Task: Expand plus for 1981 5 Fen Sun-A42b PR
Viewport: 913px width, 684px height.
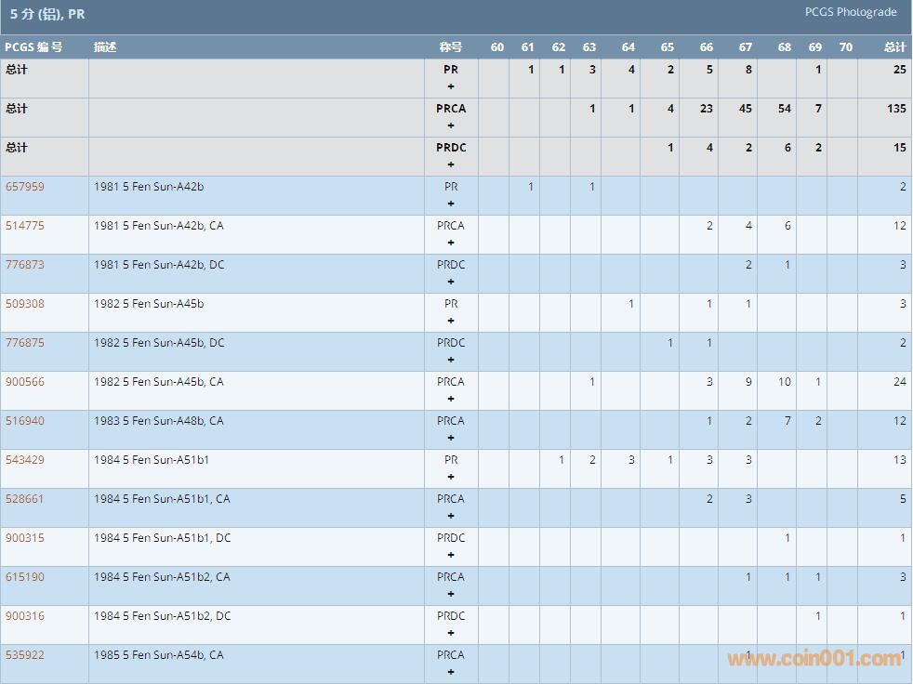Action: pos(451,204)
